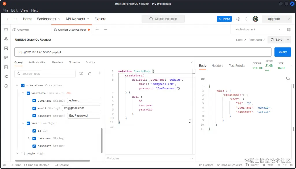Toggle word wrap in response body
The image size is (296, 169).
[x=203, y=78]
